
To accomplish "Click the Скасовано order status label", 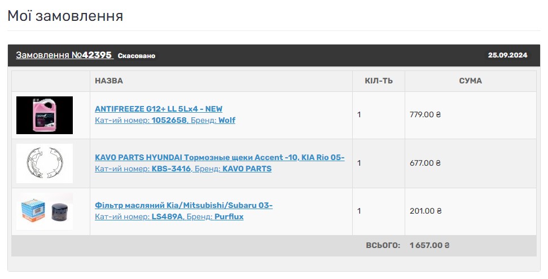I will (x=137, y=56).
